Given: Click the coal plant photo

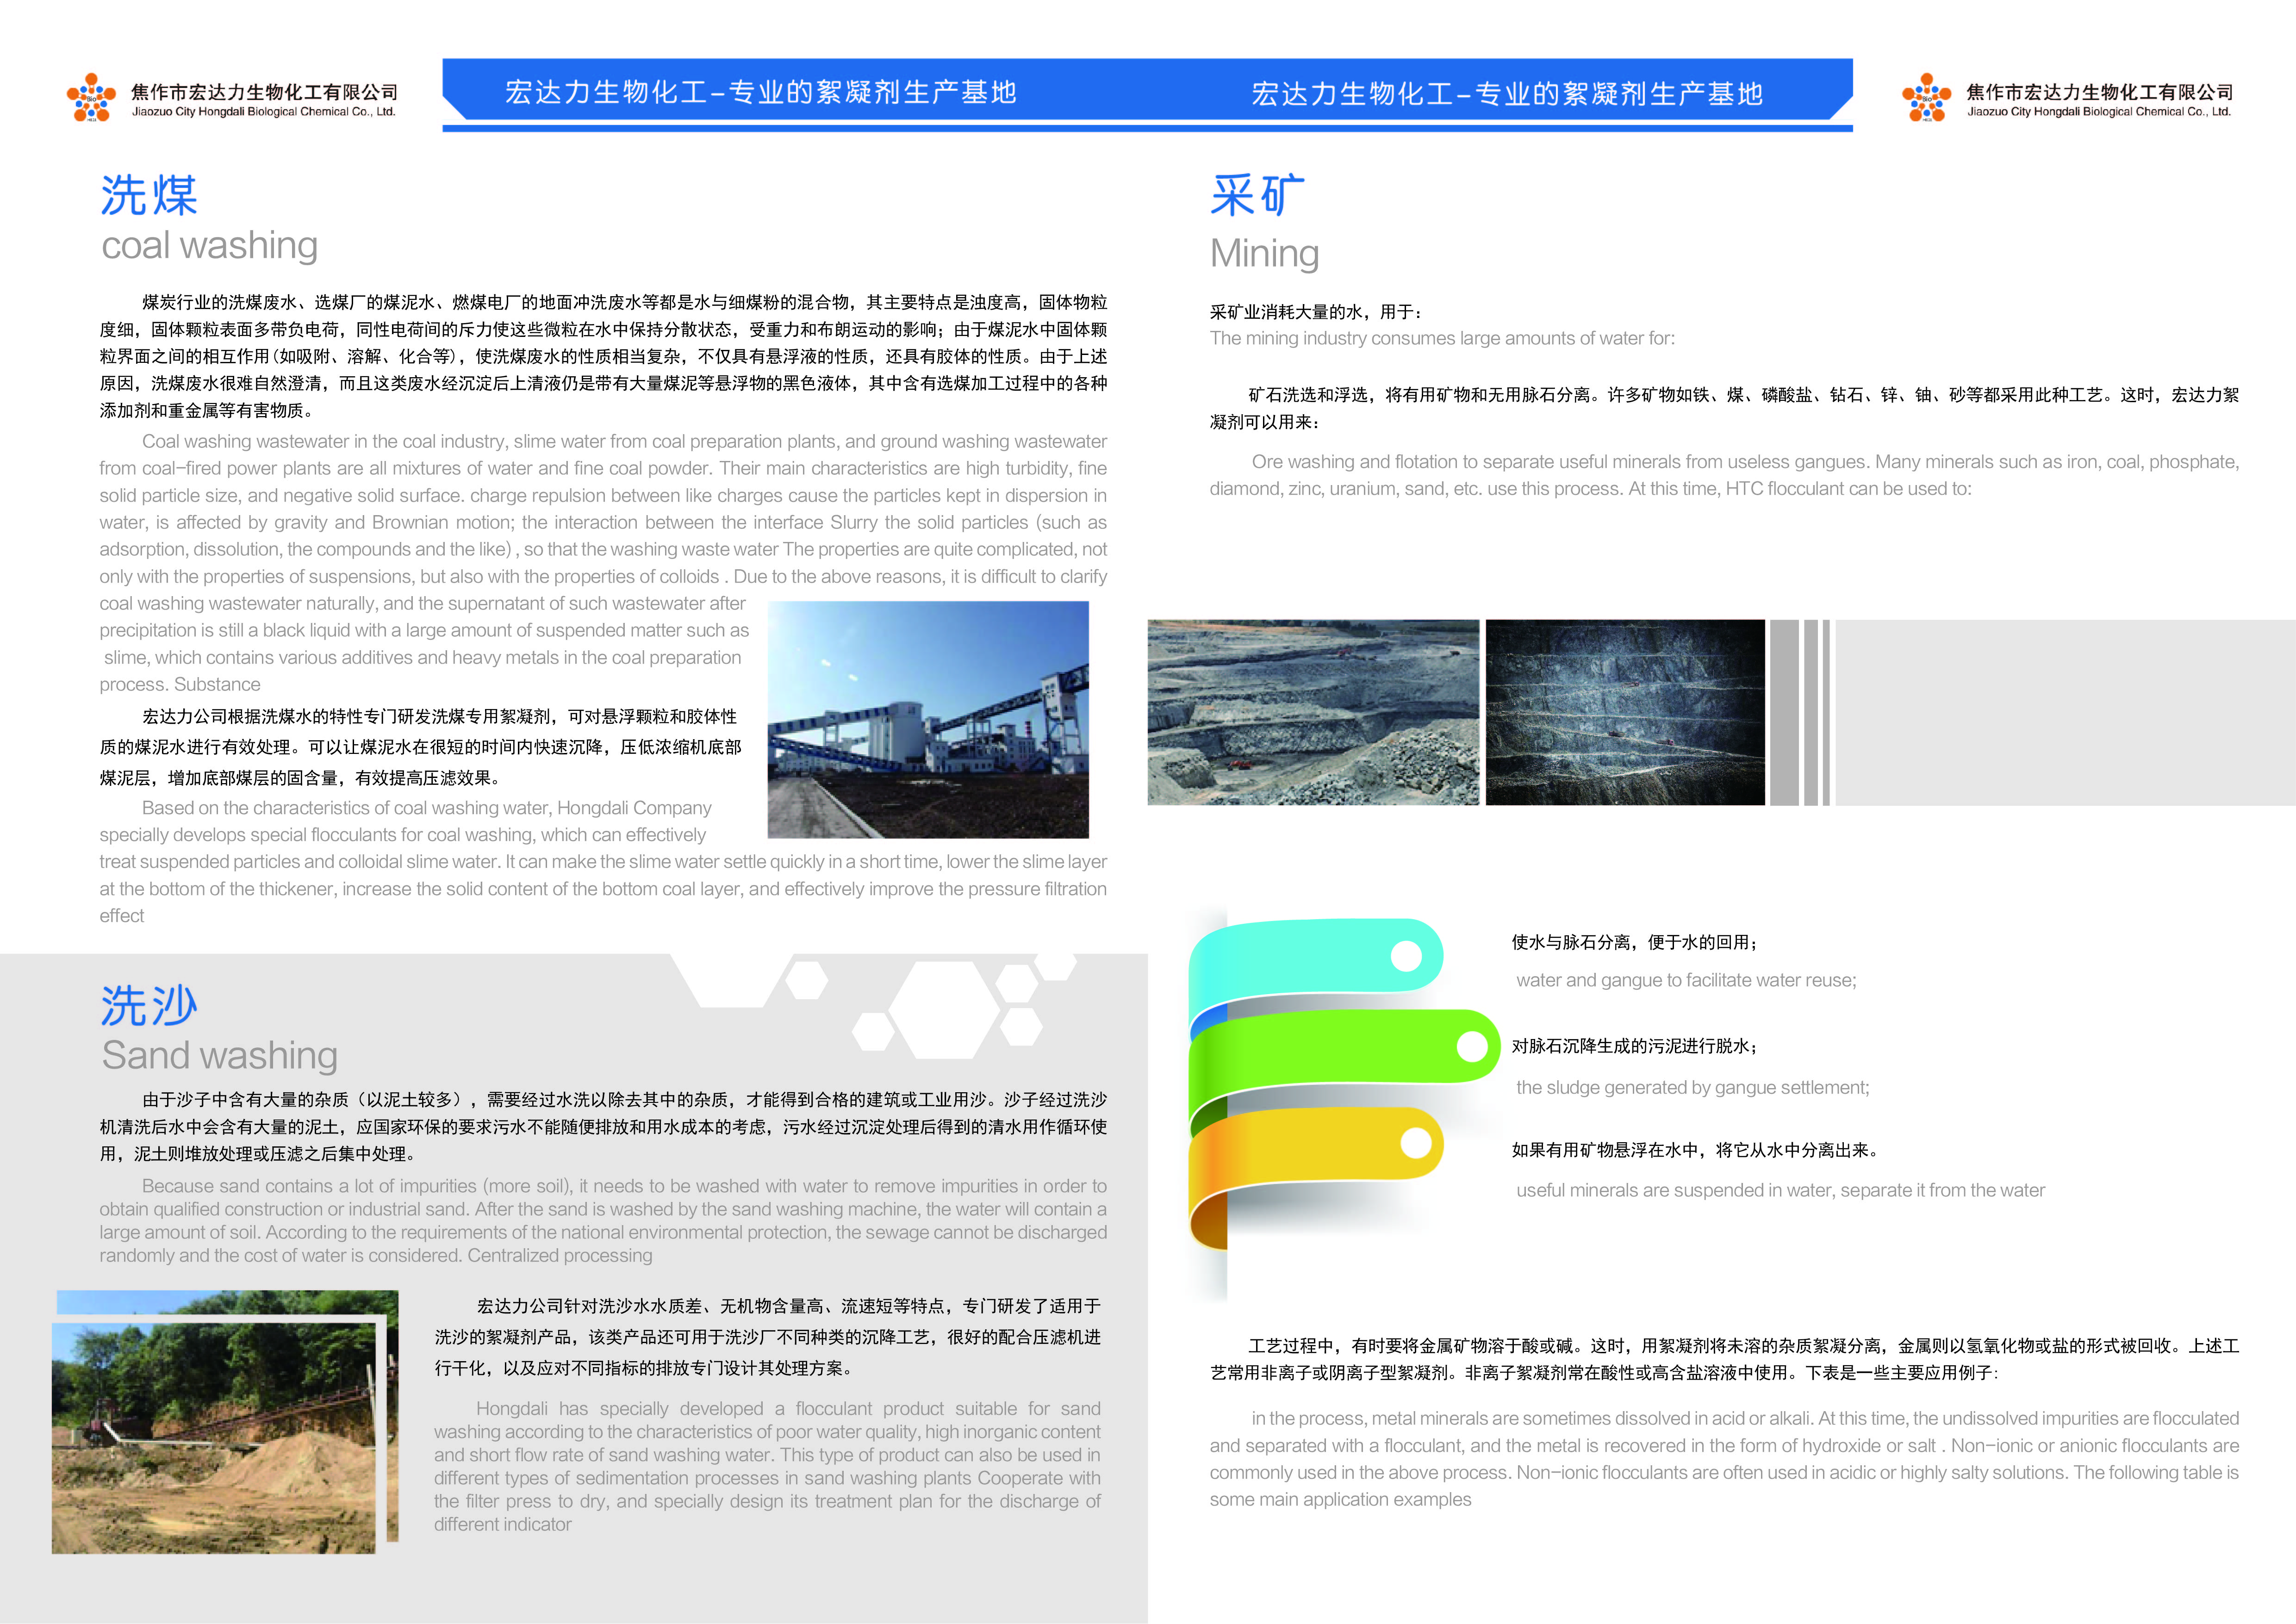Looking at the screenshot, I should (927, 719).
